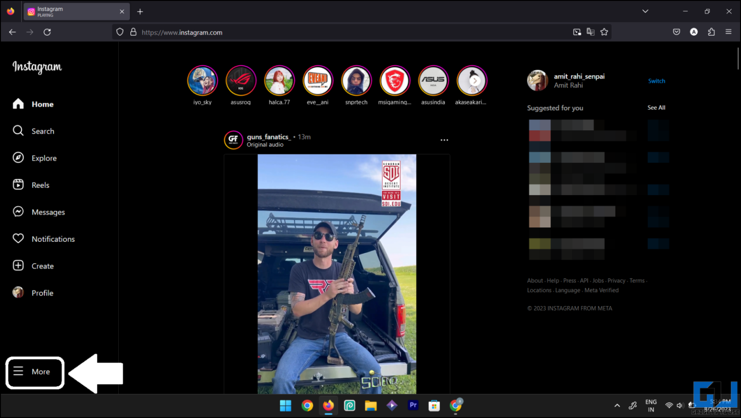Image resolution: width=741 pixels, height=418 pixels.
Task: Open the Explore compass icon
Action: (x=18, y=158)
